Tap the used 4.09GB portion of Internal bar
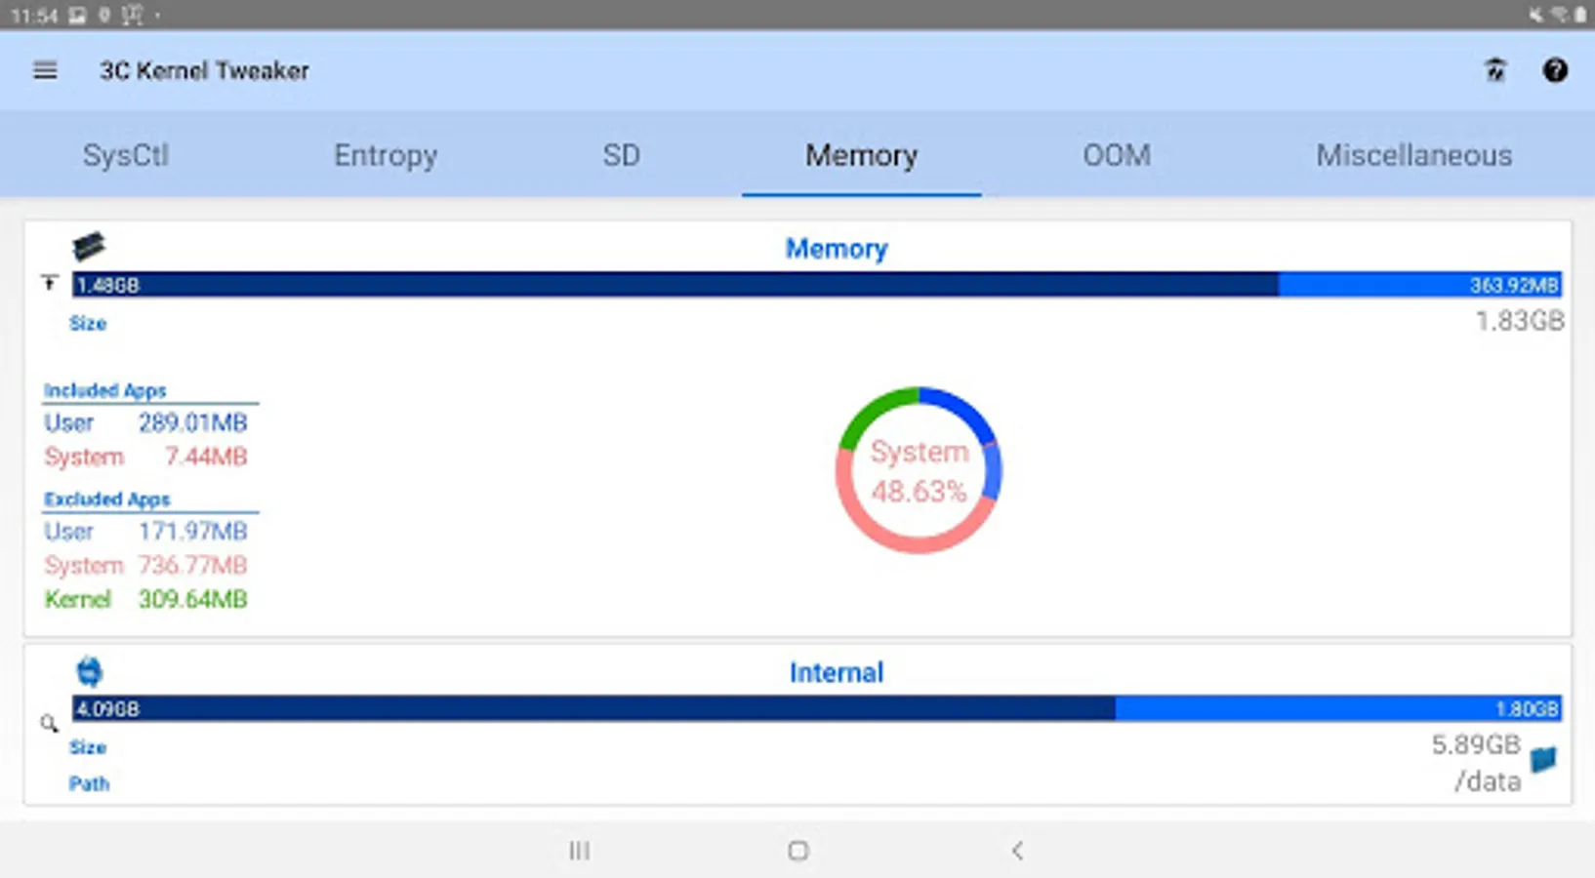Viewport: 1595px width, 878px height. point(593,708)
